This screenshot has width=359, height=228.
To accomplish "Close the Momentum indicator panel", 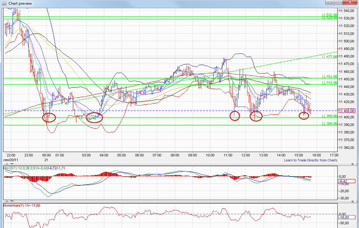I will point(353,201).
